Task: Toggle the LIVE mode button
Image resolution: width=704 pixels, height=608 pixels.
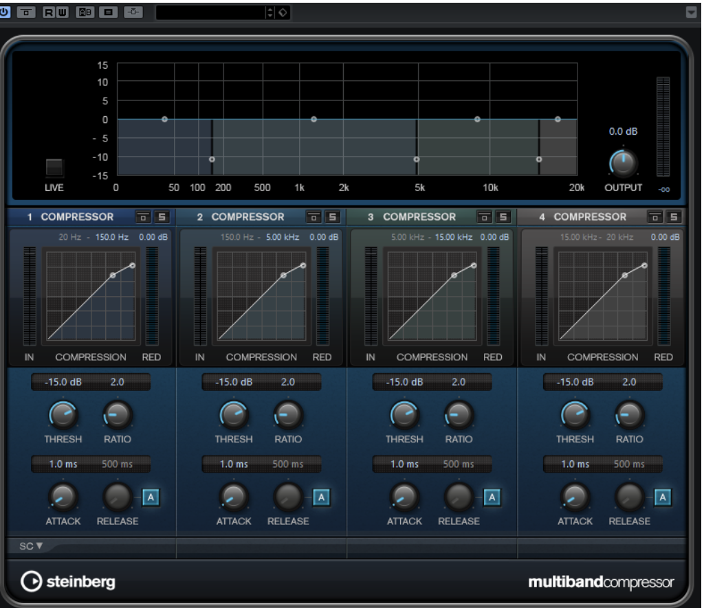Action: tap(54, 168)
